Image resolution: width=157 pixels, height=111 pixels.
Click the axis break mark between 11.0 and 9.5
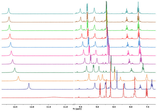tap(74, 104)
